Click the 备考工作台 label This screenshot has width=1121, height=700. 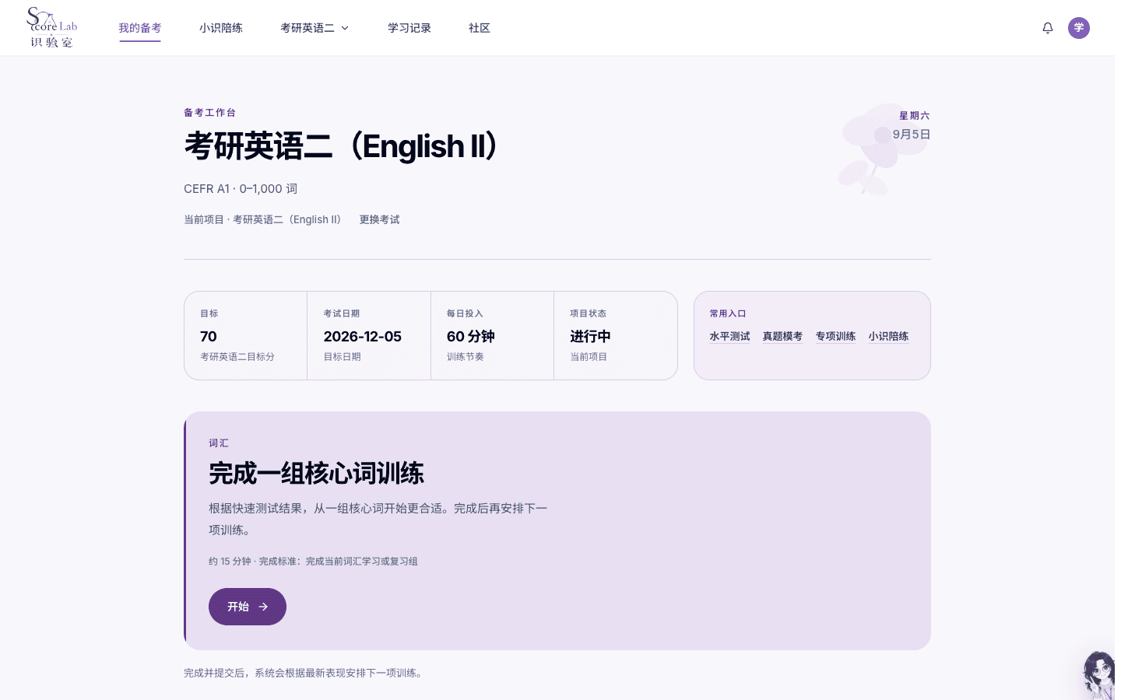(x=209, y=113)
